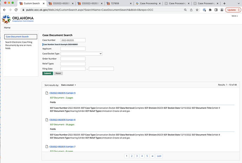Screen dimensions: 242x163
Task: Switch to the 727659 tab
Action: click(x=119, y=3)
